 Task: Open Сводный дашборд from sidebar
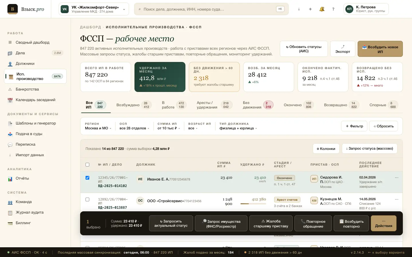tap(35, 42)
